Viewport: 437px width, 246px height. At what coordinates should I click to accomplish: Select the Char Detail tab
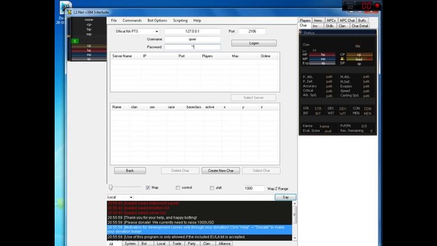pos(360,26)
